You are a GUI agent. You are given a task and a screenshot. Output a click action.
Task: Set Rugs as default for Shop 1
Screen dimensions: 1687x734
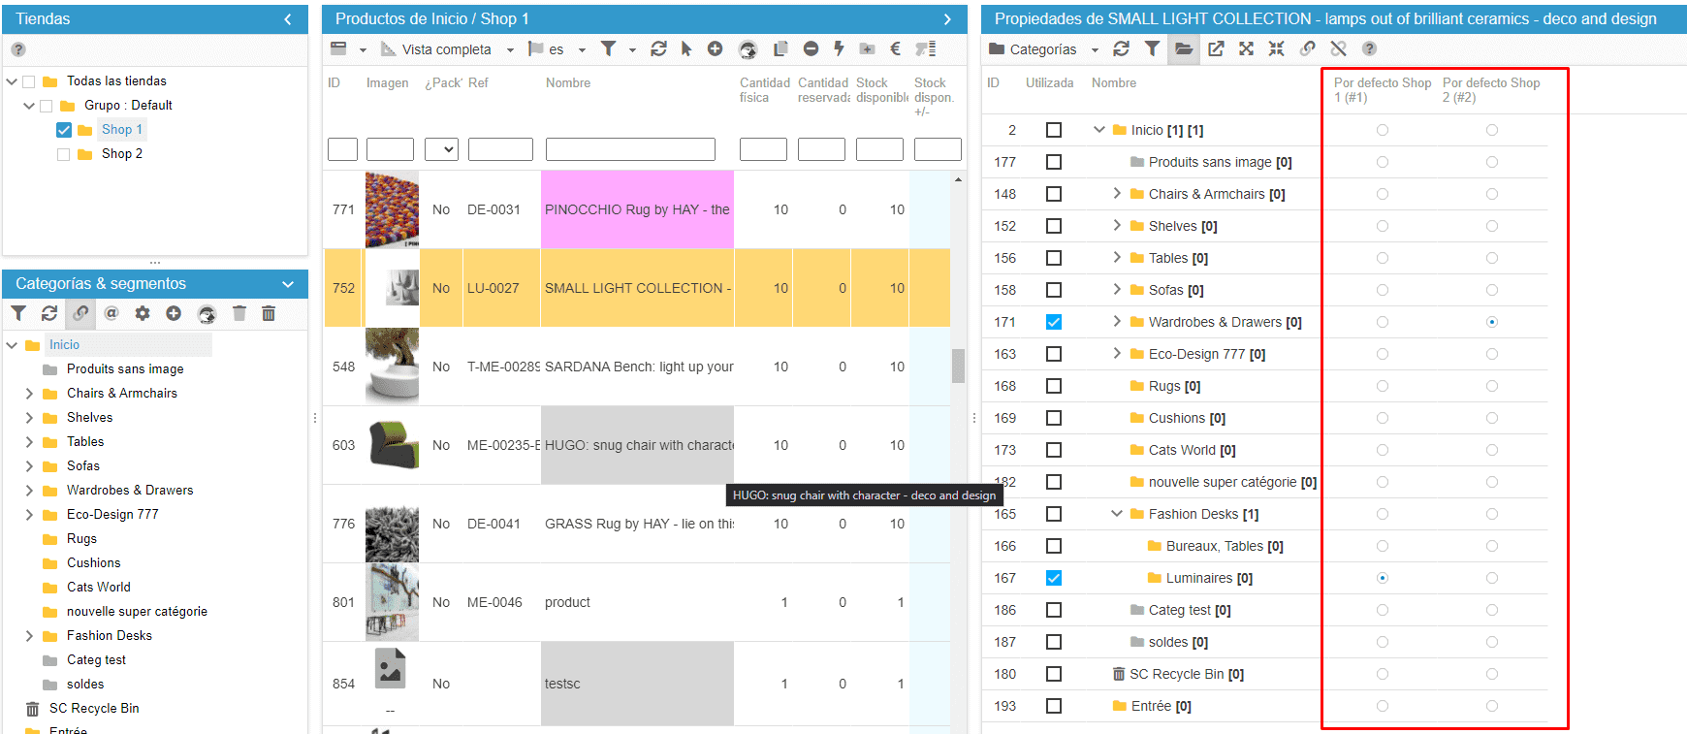tap(1382, 386)
